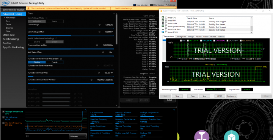Enable Stress cache checkbox

click(x=166, y=23)
